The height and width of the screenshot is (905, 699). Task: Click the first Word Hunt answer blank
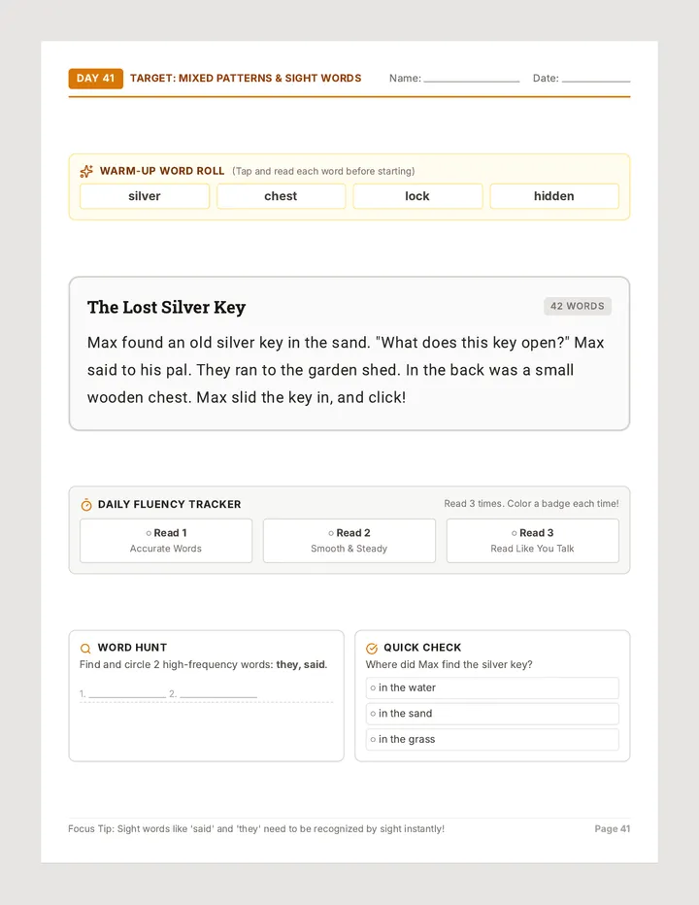pyautogui.click(x=127, y=693)
